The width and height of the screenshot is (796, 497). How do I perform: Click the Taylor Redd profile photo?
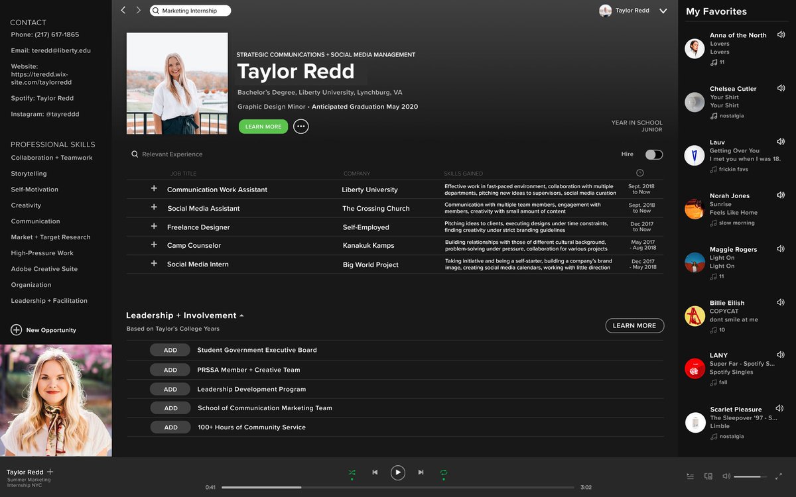[177, 83]
